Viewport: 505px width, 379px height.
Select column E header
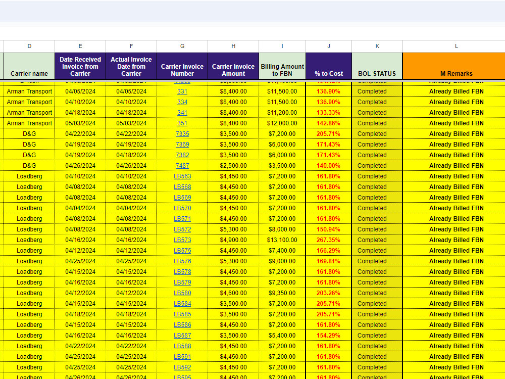click(80, 46)
